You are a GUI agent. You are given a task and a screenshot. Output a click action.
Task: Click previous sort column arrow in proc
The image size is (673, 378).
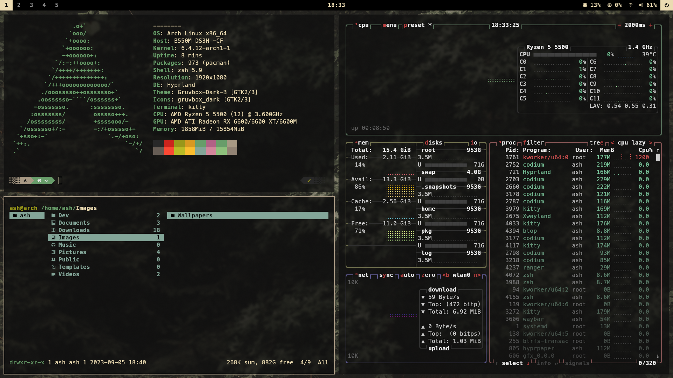[x=612, y=143]
